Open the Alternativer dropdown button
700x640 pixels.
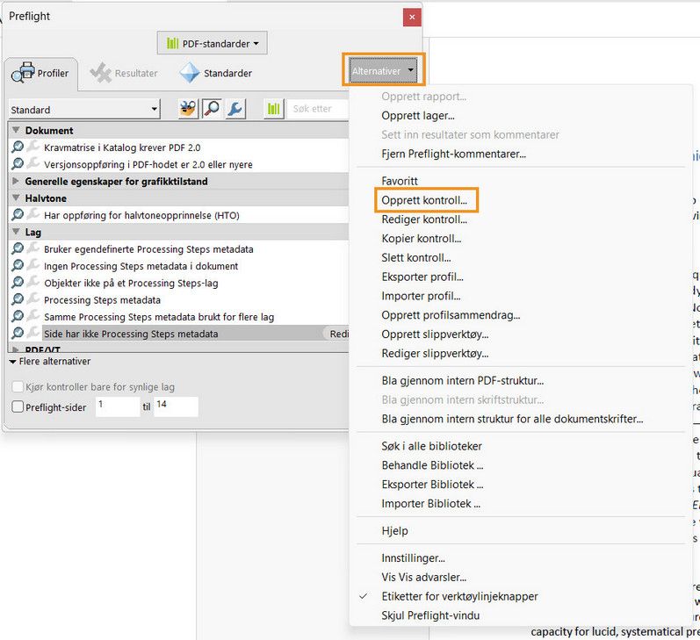click(x=384, y=70)
